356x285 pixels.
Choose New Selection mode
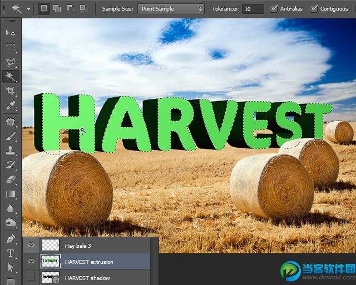43,9
